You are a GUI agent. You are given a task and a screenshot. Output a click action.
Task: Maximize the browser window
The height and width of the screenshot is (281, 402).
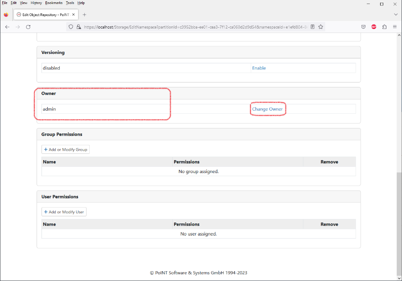click(382, 4)
